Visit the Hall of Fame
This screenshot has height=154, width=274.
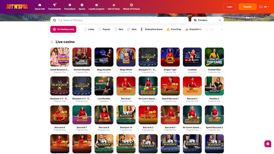click(114, 7)
